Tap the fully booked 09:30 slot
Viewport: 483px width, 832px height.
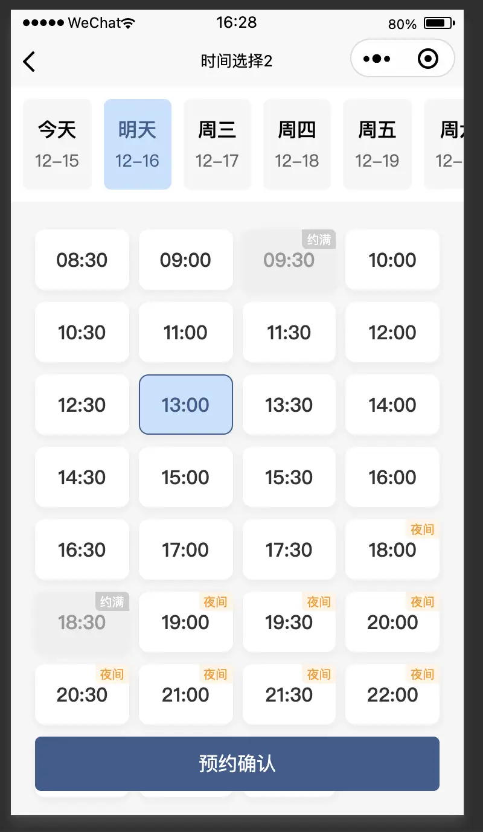pyautogui.click(x=289, y=260)
